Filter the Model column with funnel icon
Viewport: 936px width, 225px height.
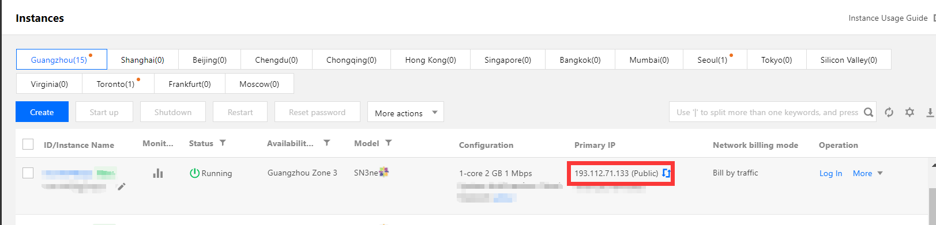click(389, 143)
